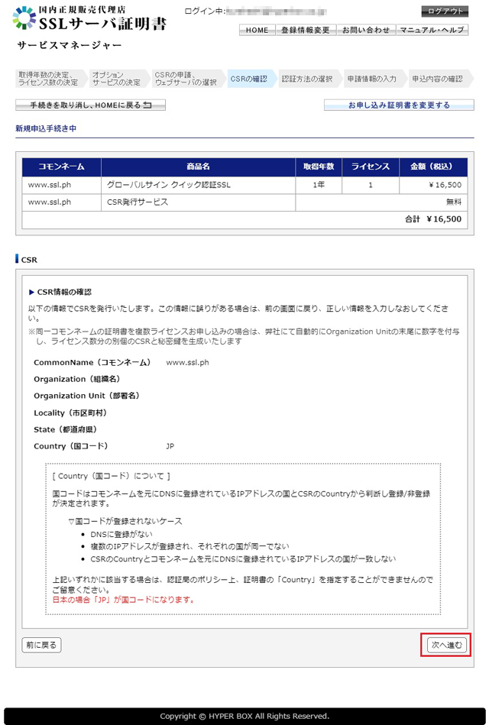Click お申し込み証明書を変更する button

pyautogui.click(x=399, y=105)
